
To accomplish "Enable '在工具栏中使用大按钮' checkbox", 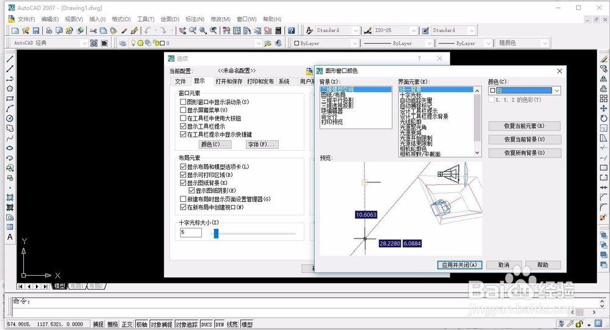I will (183, 118).
